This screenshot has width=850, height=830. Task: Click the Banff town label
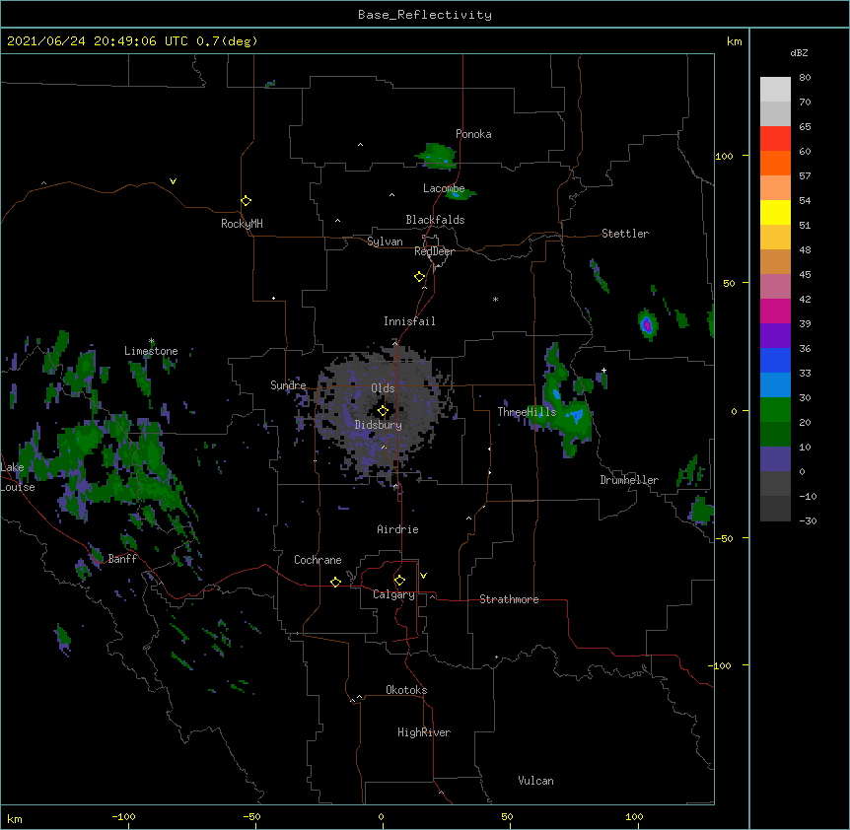click(x=122, y=559)
